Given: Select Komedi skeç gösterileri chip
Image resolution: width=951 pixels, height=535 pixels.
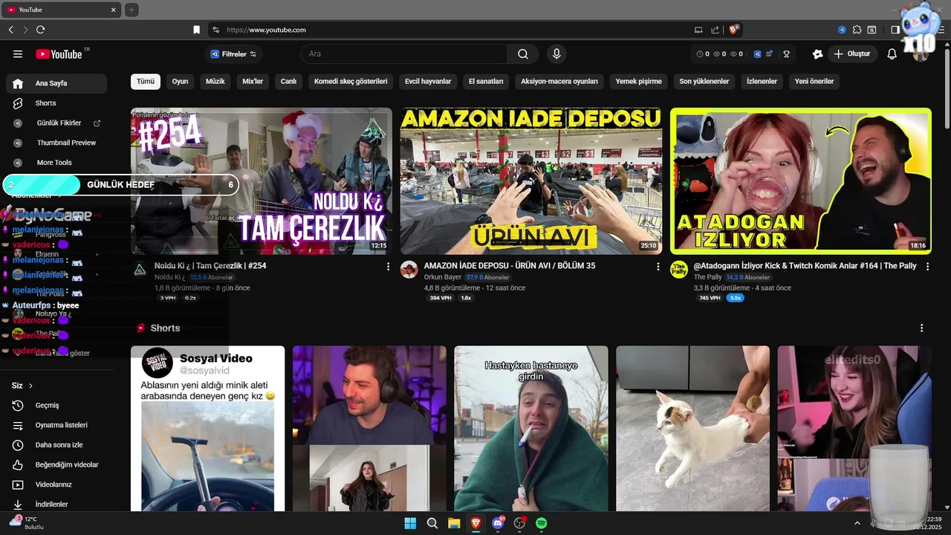Looking at the screenshot, I should point(351,82).
